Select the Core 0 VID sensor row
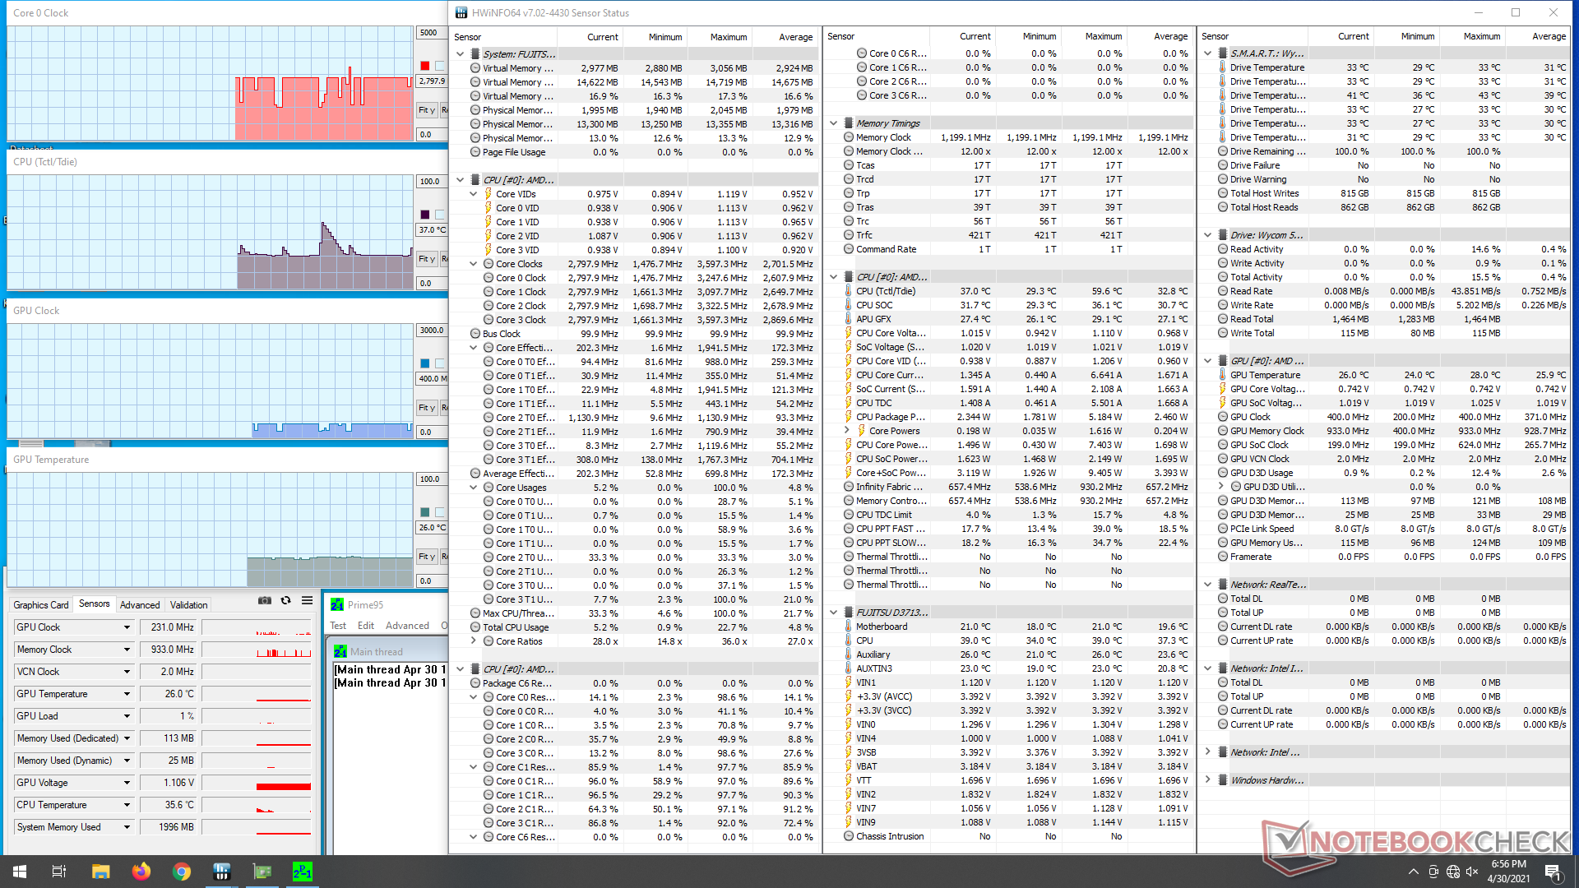This screenshot has height=888, width=1579. 635,208
